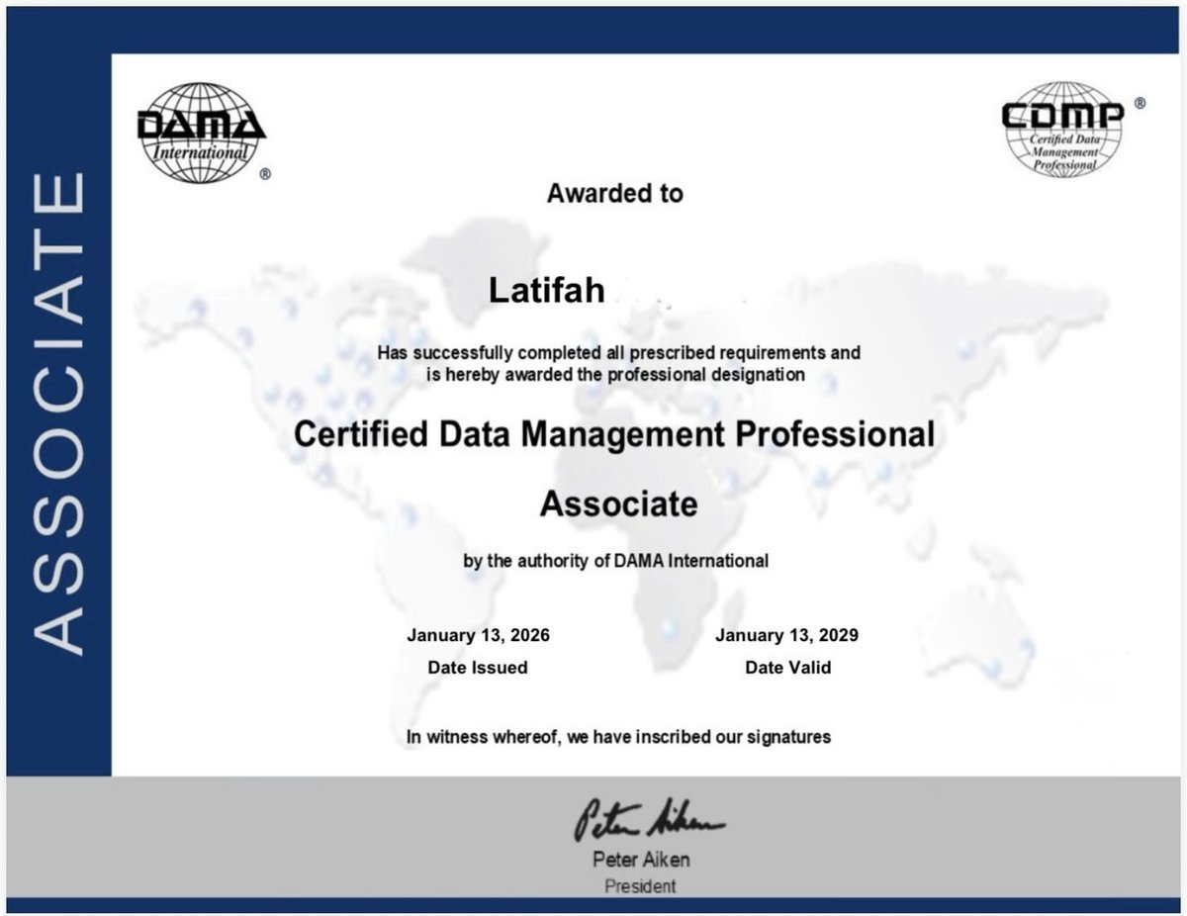The image size is (1187, 916).
Task: Select the recipient name Latifah
Action: click(x=545, y=290)
